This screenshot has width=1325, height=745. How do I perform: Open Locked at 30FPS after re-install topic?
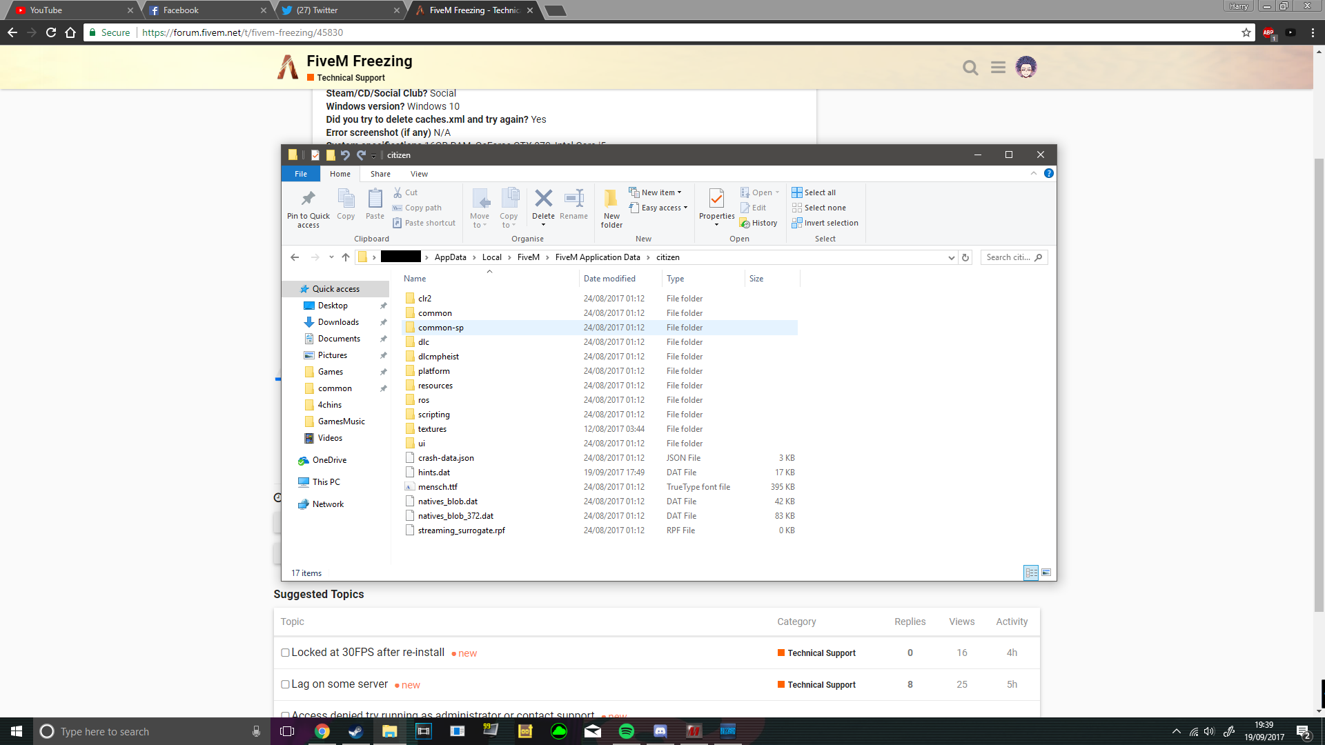click(368, 653)
